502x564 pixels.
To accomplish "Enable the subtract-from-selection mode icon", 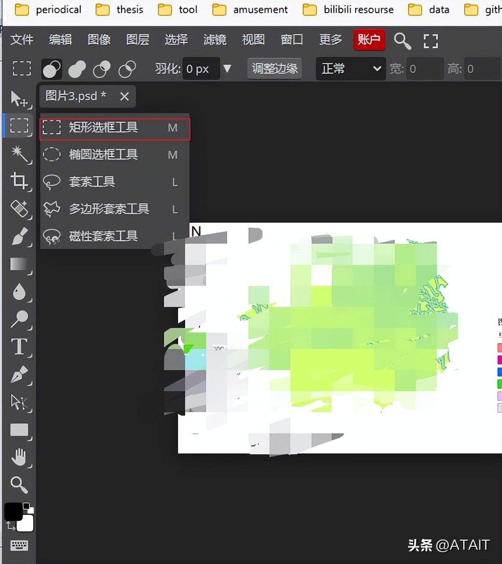I will point(101,69).
